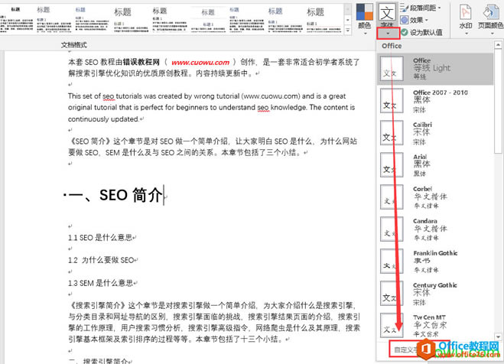
Task: Click the paragraph beginning 《搜索引擎简介》
Action: (213, 322)
